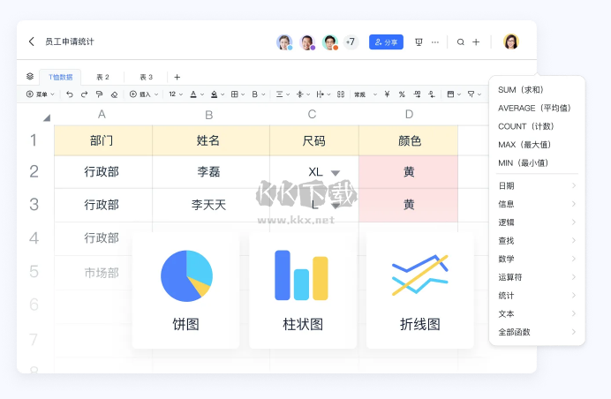Select the format painter tool
Screen dimensions: 611x399
(x=100, y=94)
